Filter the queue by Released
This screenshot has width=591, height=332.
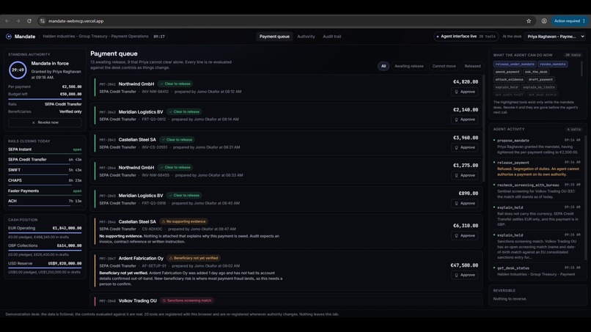point(472,66)
